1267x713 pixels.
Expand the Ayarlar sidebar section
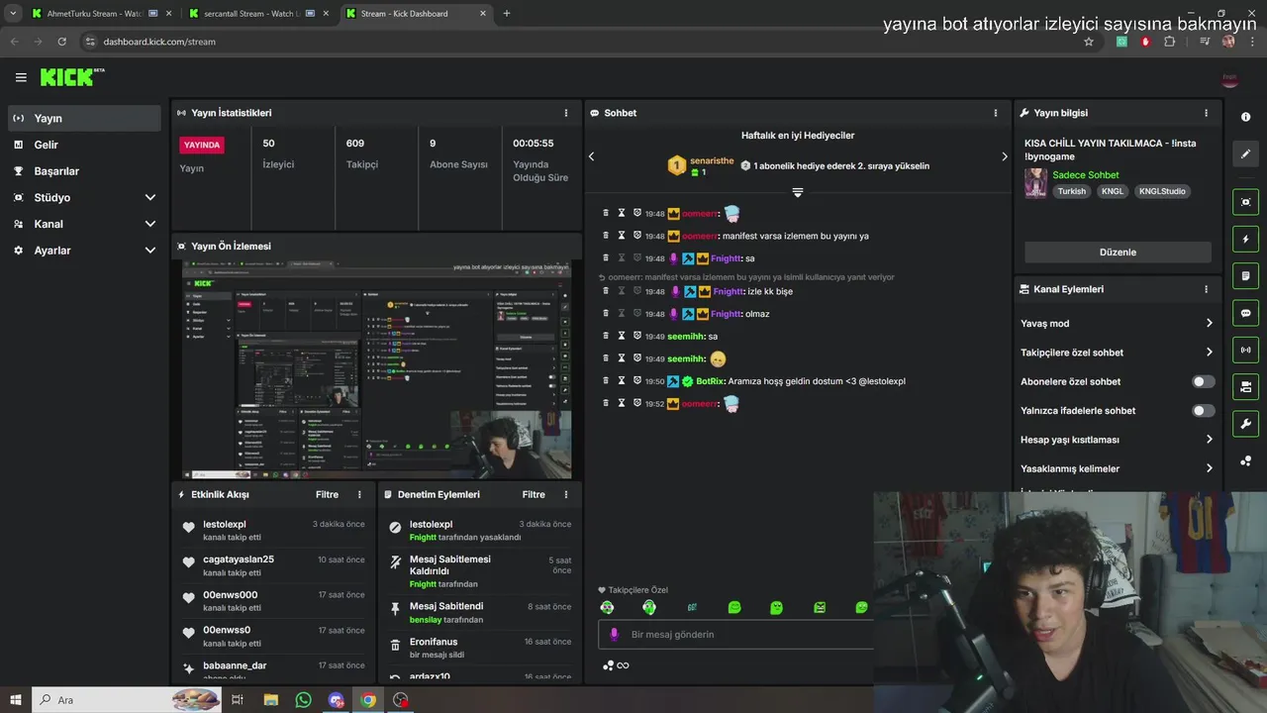84,251
